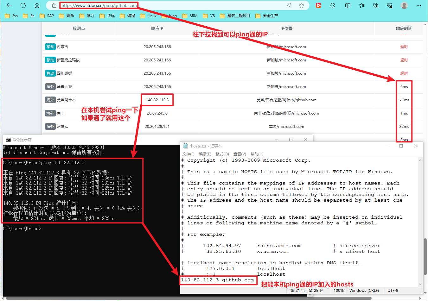Image resolution: width=428 pixels, height=301 pixels.
Task: Open the 安全生产 bookmarks folder
Action: pos(267,16)
